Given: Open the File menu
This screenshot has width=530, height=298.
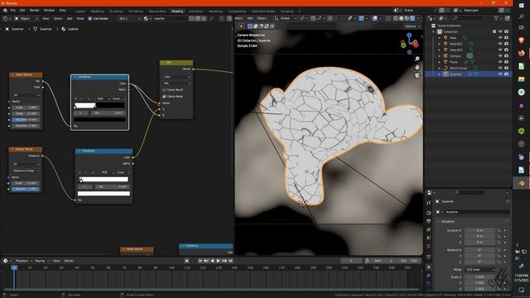Looking at the screenshot, I should pos(13,11).
